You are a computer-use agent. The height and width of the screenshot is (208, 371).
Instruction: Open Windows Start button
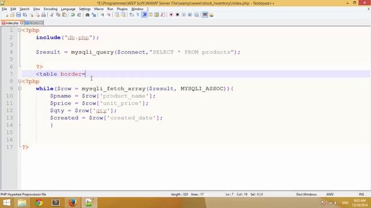click(x=6, y=203)
